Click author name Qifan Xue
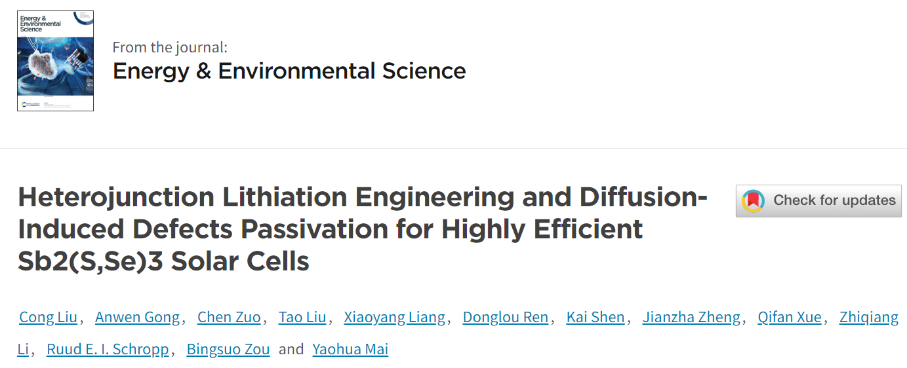Image resolution: width=907 pixels, height=368 pixels. click(789, 318)
